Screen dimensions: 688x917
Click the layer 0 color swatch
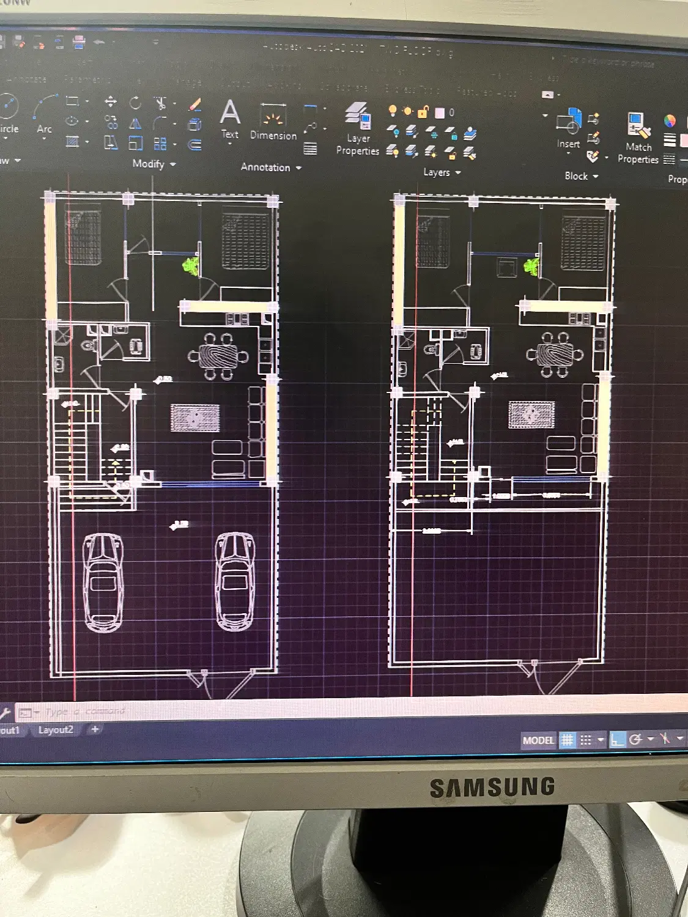(440, 112)
